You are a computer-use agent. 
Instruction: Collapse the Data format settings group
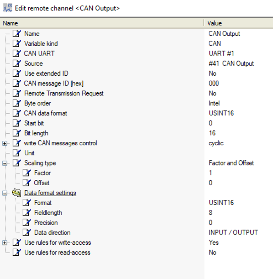click(x=5, y=193)
